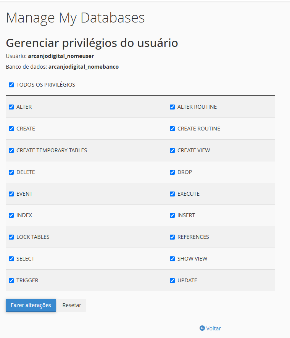Toggle the EVENT privilege checkbox
The image size is (290, 338).
[x=11, y=194]
